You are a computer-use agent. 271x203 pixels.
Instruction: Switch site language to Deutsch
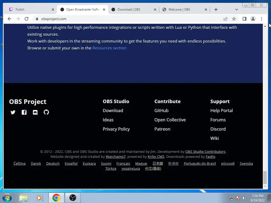(x=53, y=163)
